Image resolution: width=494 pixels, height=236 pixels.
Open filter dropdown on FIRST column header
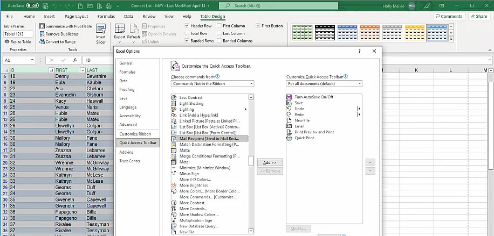[x=83, y=70]
